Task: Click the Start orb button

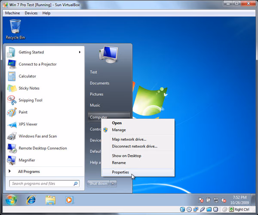Action: click(11, 200)
